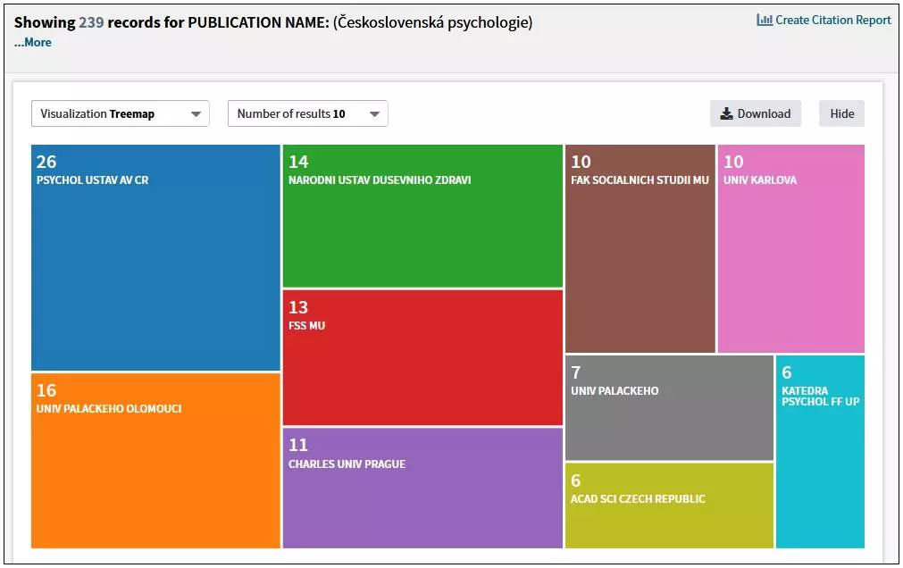Select the brown FAK SOCIALNICH STUDII MU tile
The width and height of the screenshot is (903, 568).
tap(640, 248)
